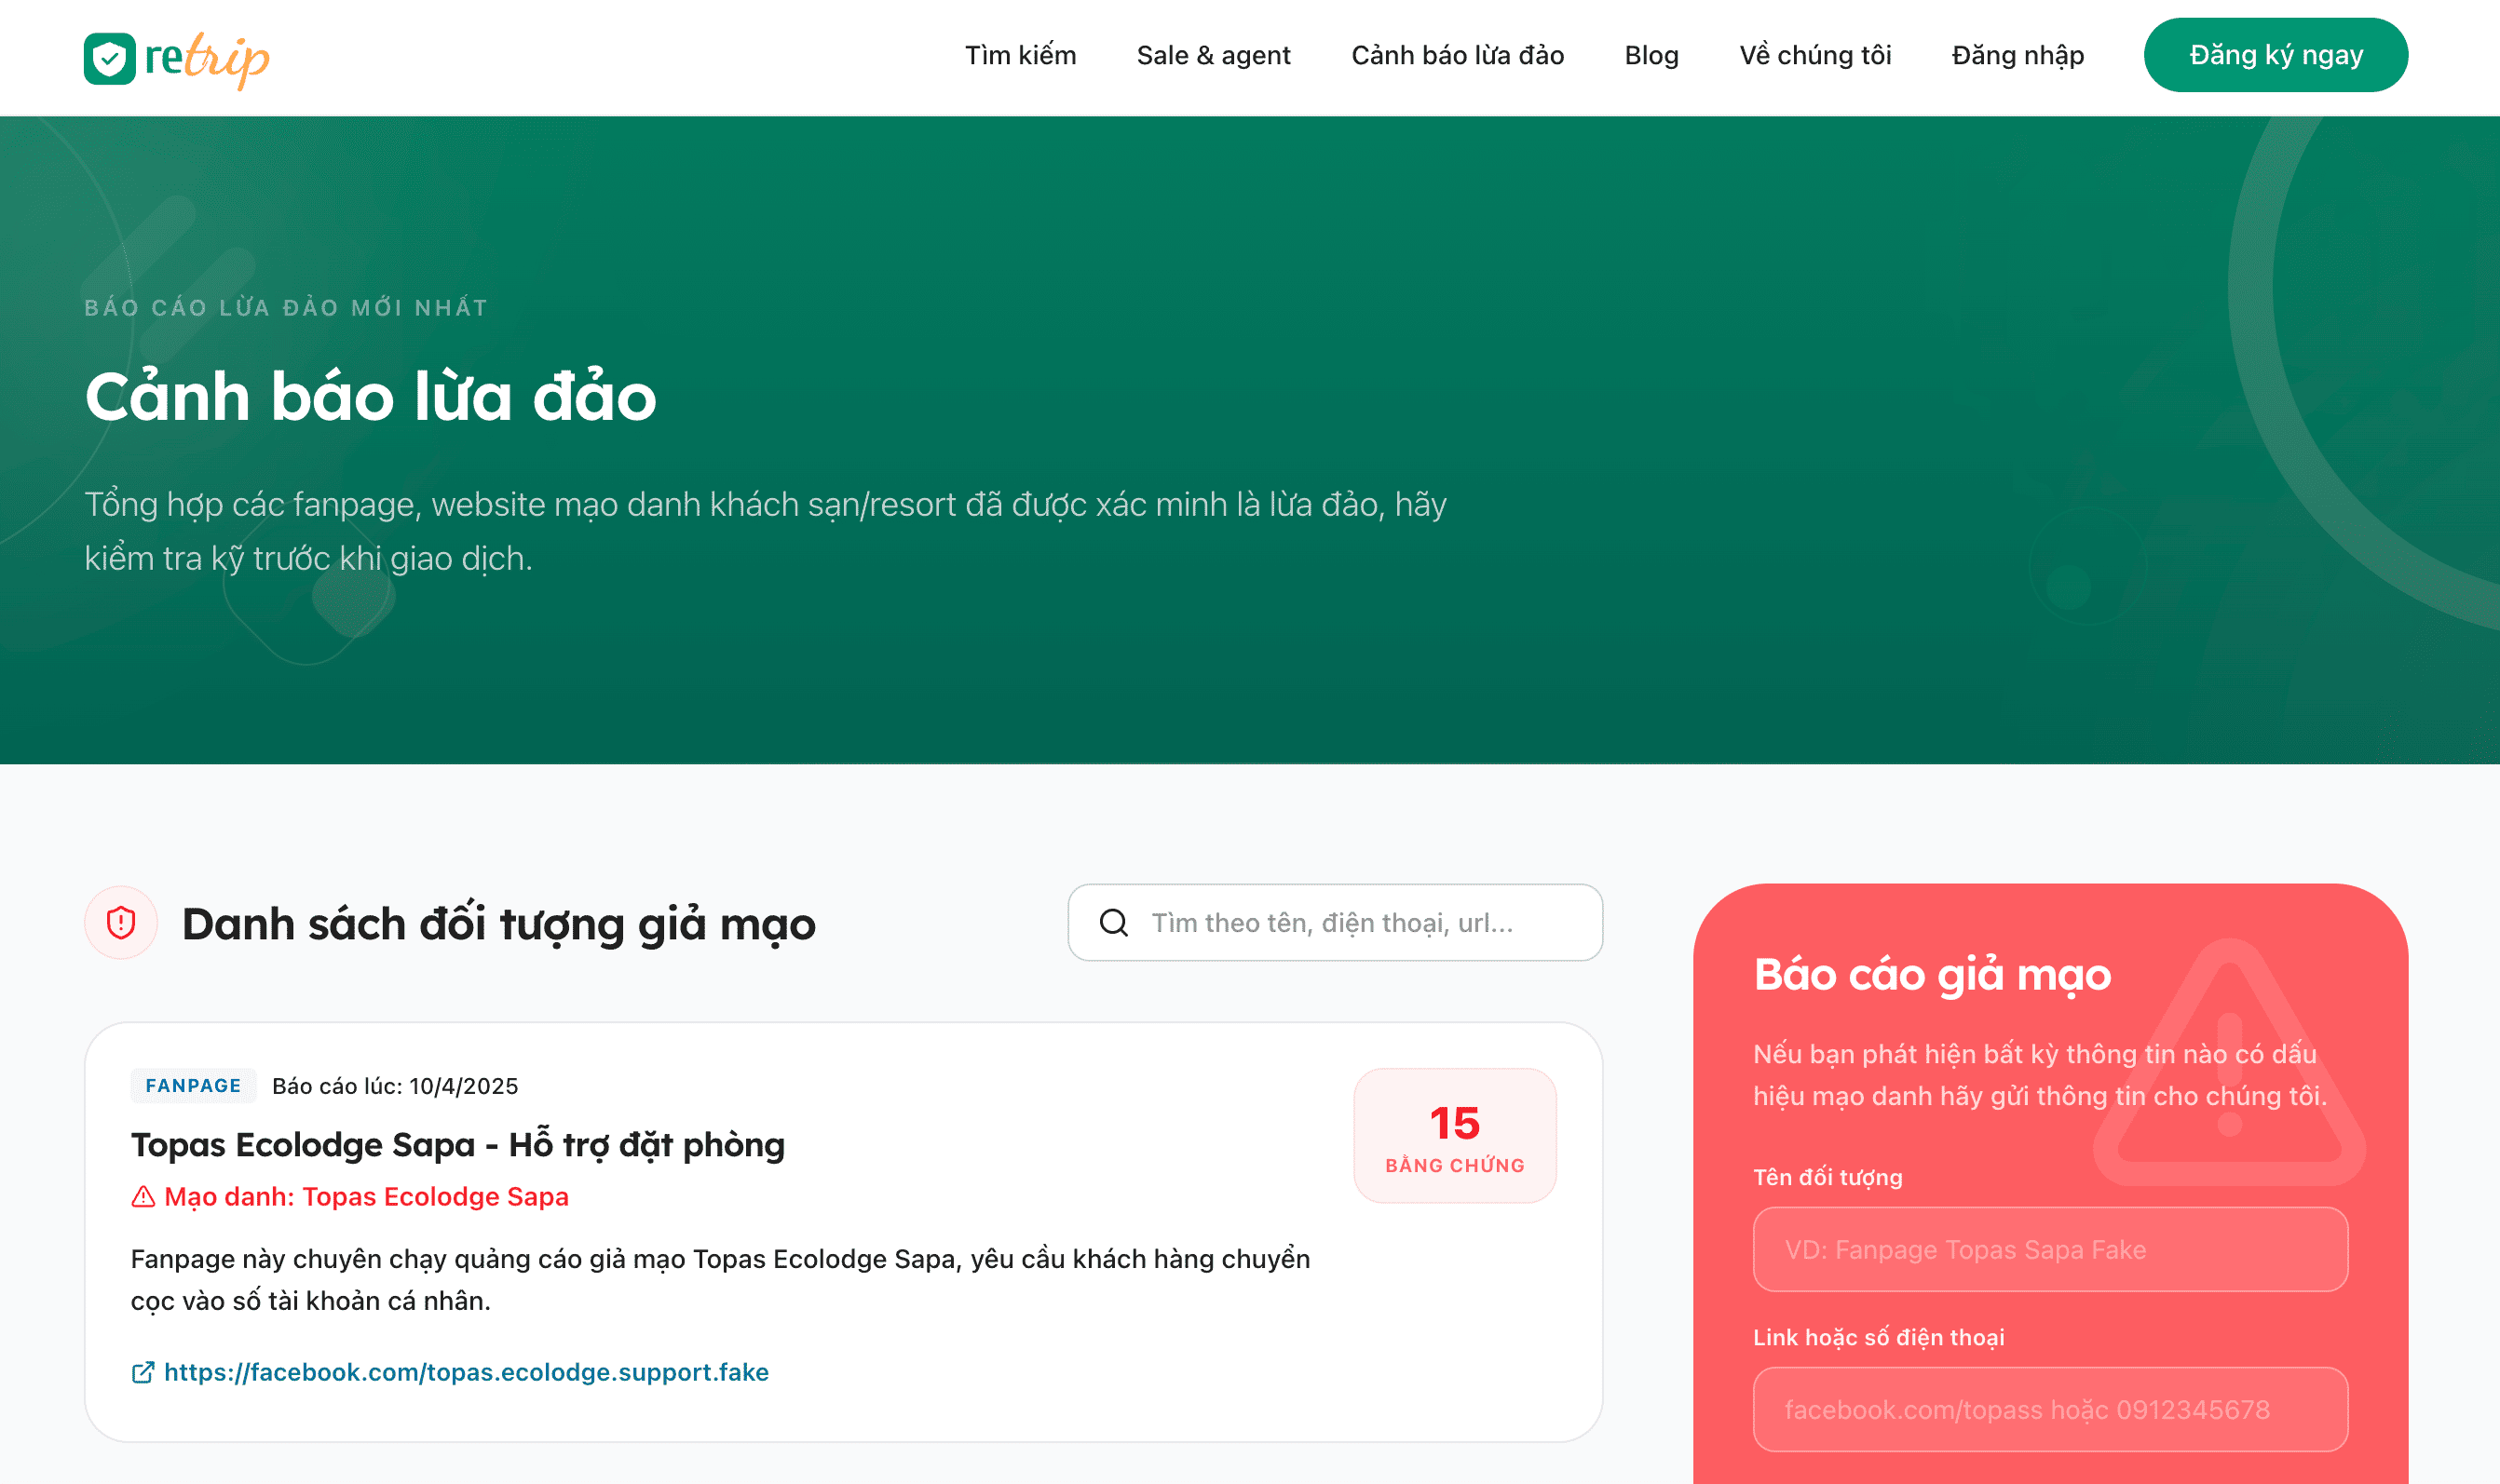
Task: Select Về chúng tôi in navigation
Action: tap(1814, 55)
